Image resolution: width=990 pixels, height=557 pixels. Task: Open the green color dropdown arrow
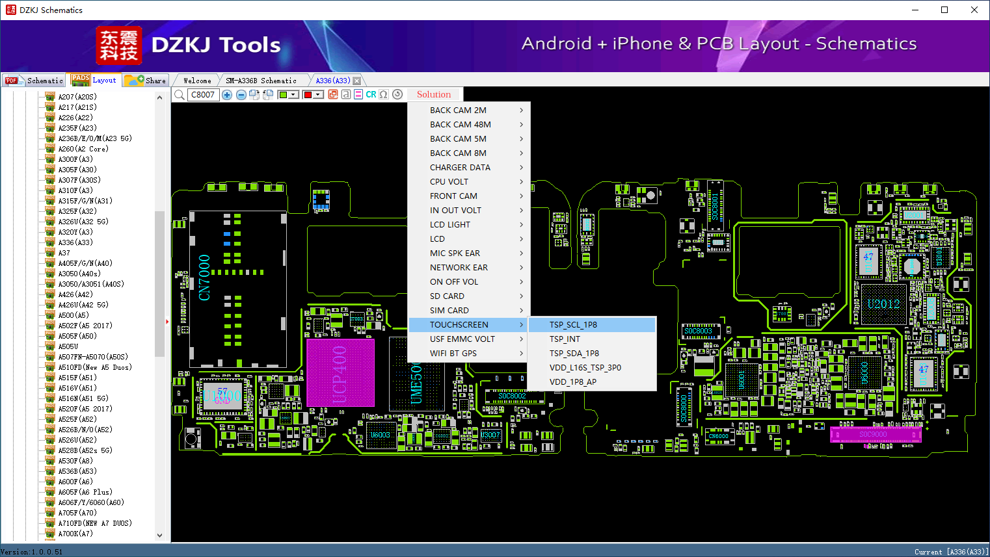(294, 95)
